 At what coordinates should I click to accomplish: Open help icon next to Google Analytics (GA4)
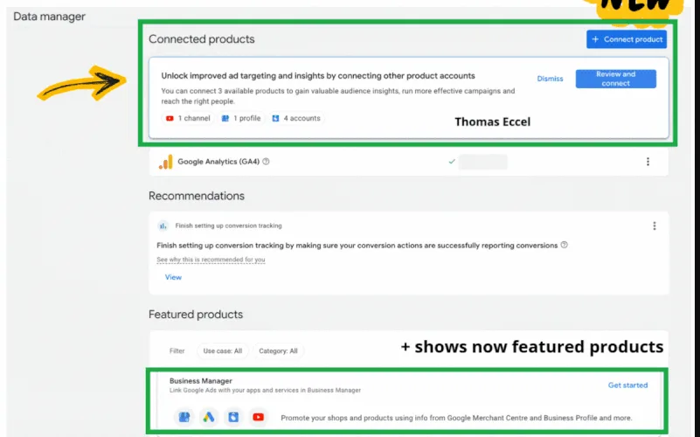tap(266, 162)
